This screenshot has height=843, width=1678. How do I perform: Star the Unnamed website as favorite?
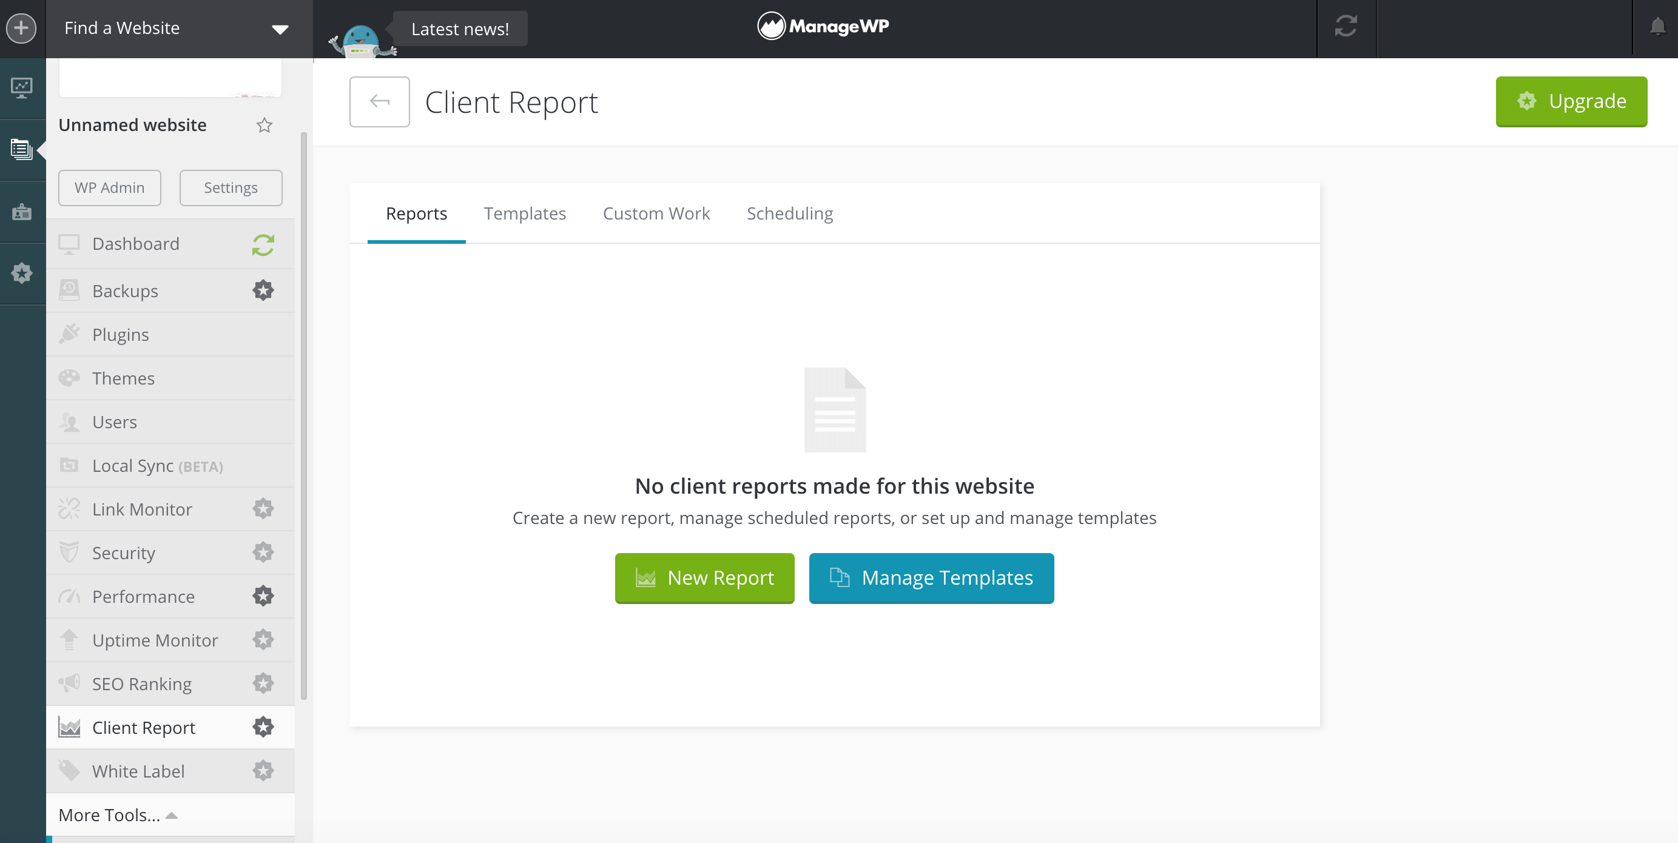tap(264, 125)
